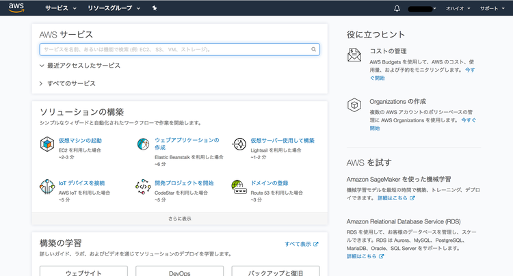Click the Organizations の作成 heading text
Screen dimensions: 513x276
coord(398,102)
